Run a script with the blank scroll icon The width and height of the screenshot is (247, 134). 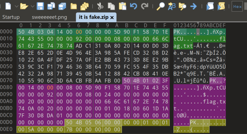210,6
